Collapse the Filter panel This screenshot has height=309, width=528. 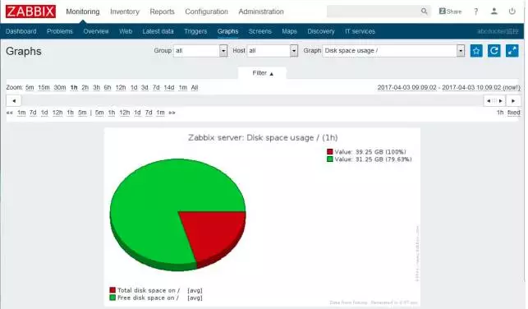[x=263, y=73]
